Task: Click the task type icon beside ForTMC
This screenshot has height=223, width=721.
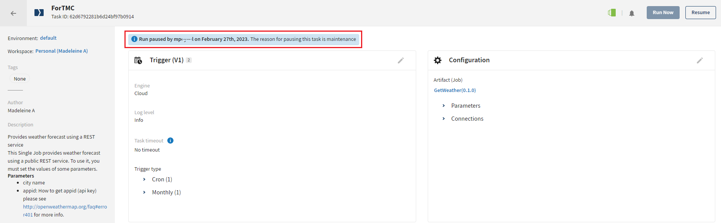Action: coord(39,13)
